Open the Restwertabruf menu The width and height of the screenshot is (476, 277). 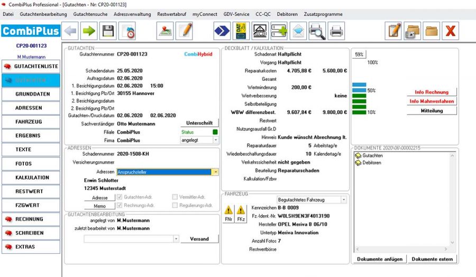coord(172,14)
